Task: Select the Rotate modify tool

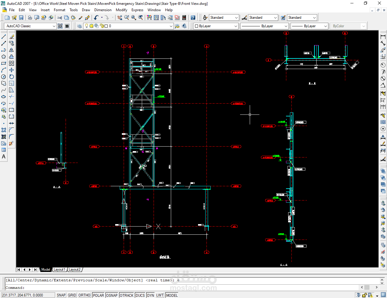Action: click(x=11, y=77)
